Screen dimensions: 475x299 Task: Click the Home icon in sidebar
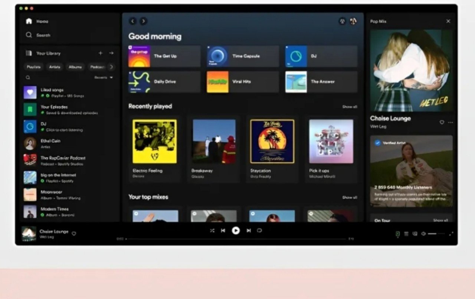tap(29, 21)
